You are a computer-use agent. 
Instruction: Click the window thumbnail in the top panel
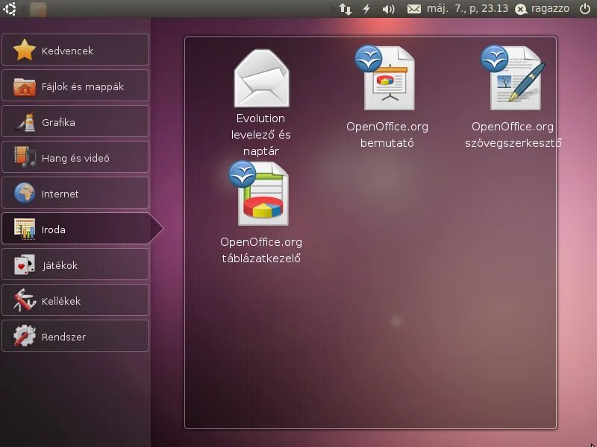[38, 9]
